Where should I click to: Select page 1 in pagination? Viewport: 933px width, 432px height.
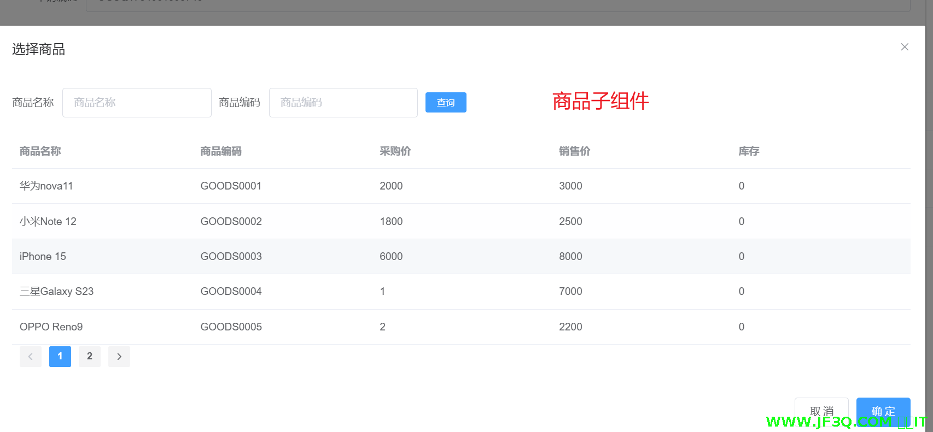click(x=60, y=357)
